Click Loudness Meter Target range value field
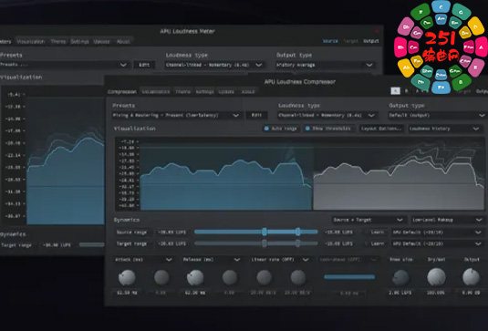Image resolution: width=488 pixels, height=331 pixels. click(x=57, y=245)
